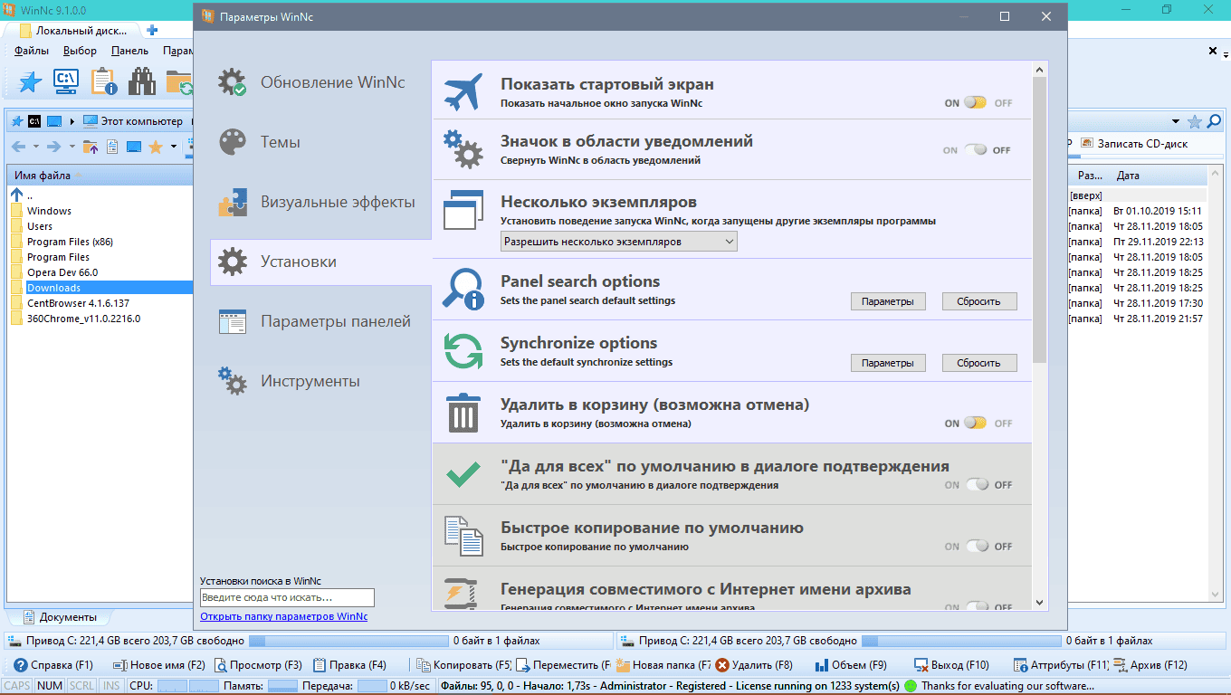The height and width of the screenshot is (695, 1231).
Task: Click the small black C:\ path icon
Action: pos(34,121)
